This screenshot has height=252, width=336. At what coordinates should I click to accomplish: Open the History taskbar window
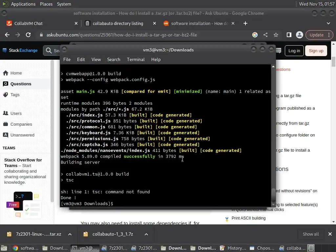(x=233, y=248)
